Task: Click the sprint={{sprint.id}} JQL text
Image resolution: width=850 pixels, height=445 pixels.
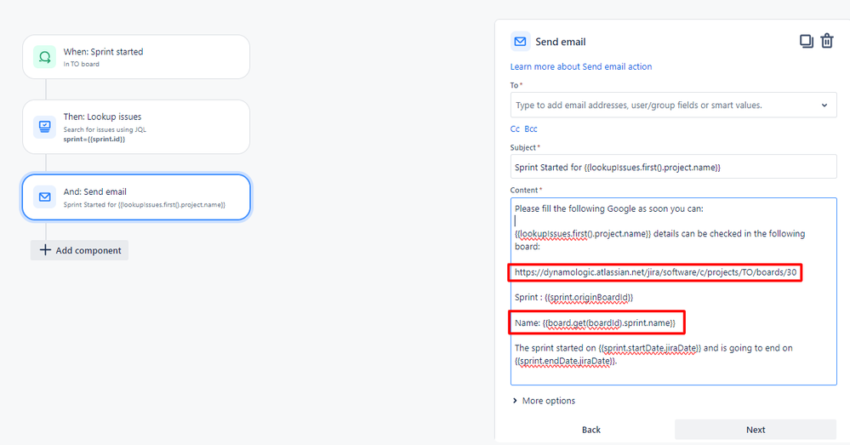Action: coord(94,140)
